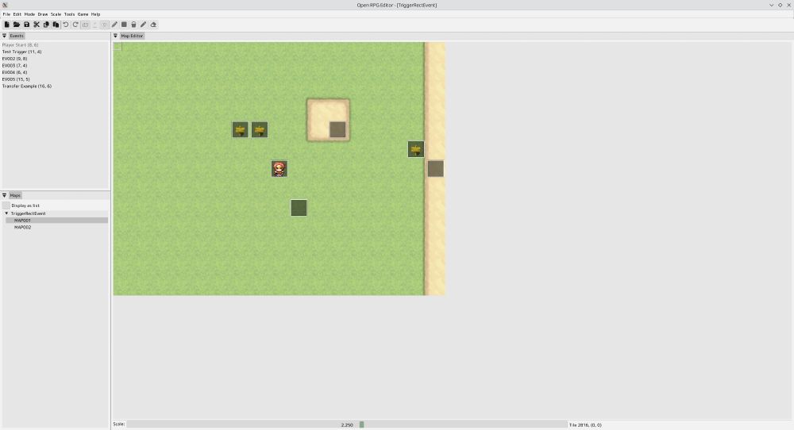794x430 pixels.
Task: Select the TriggerRectEvent project node
Action: point(28,213)
